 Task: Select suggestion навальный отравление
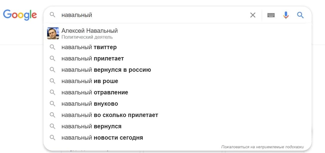tap(177, 92)
